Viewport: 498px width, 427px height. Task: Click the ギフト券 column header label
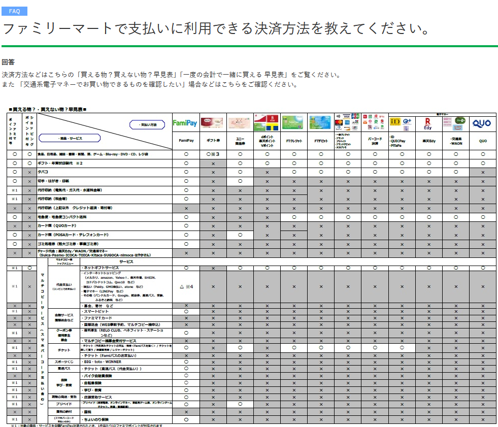coord(213,141)
